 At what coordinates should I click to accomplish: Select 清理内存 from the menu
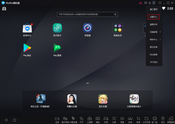pyautogui.click(x=154, y=24)
